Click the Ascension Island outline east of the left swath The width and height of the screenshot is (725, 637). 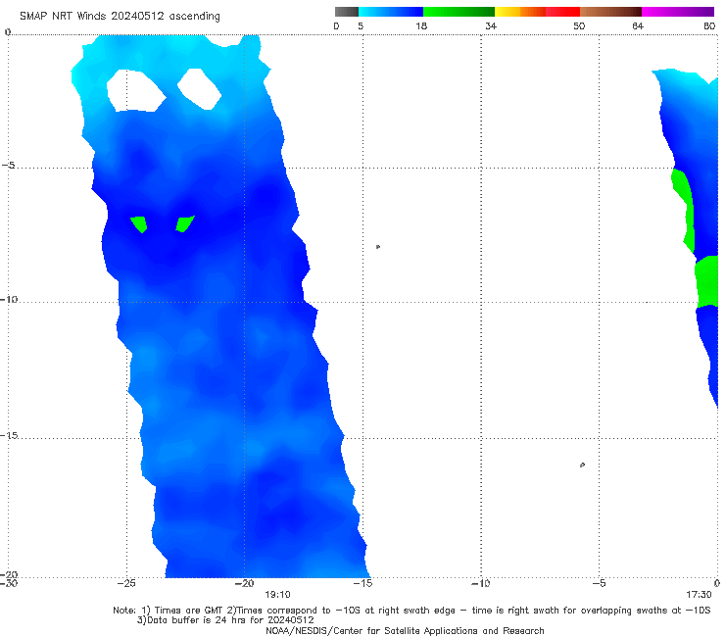pos(378,247)
